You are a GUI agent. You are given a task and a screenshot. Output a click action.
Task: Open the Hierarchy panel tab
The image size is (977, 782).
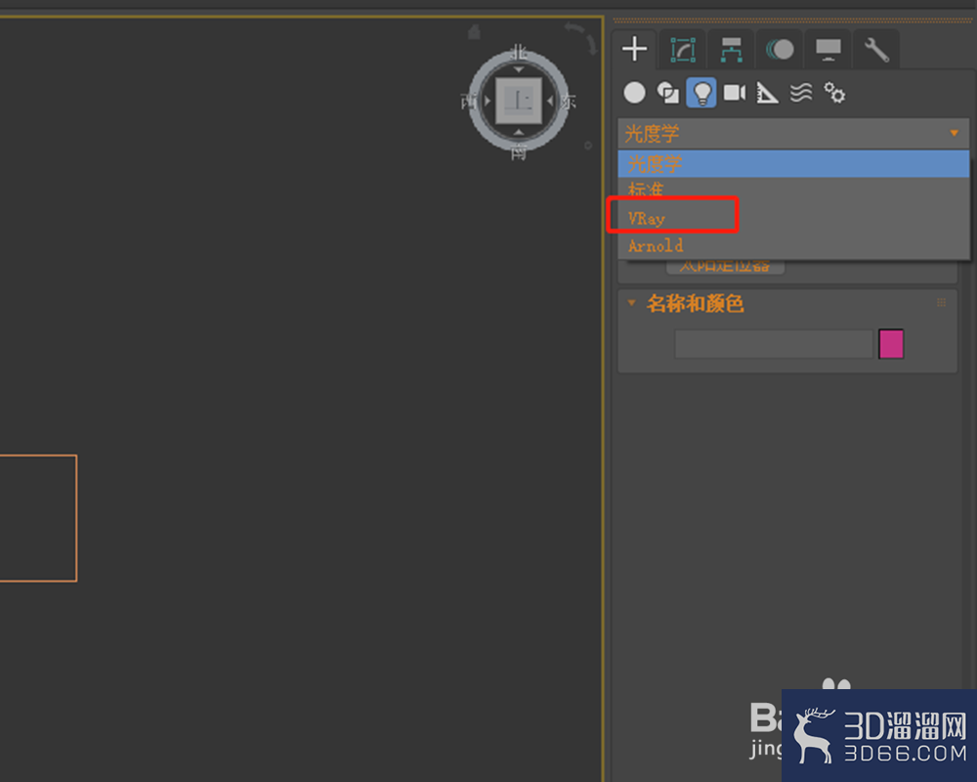[x=731, y=49]
